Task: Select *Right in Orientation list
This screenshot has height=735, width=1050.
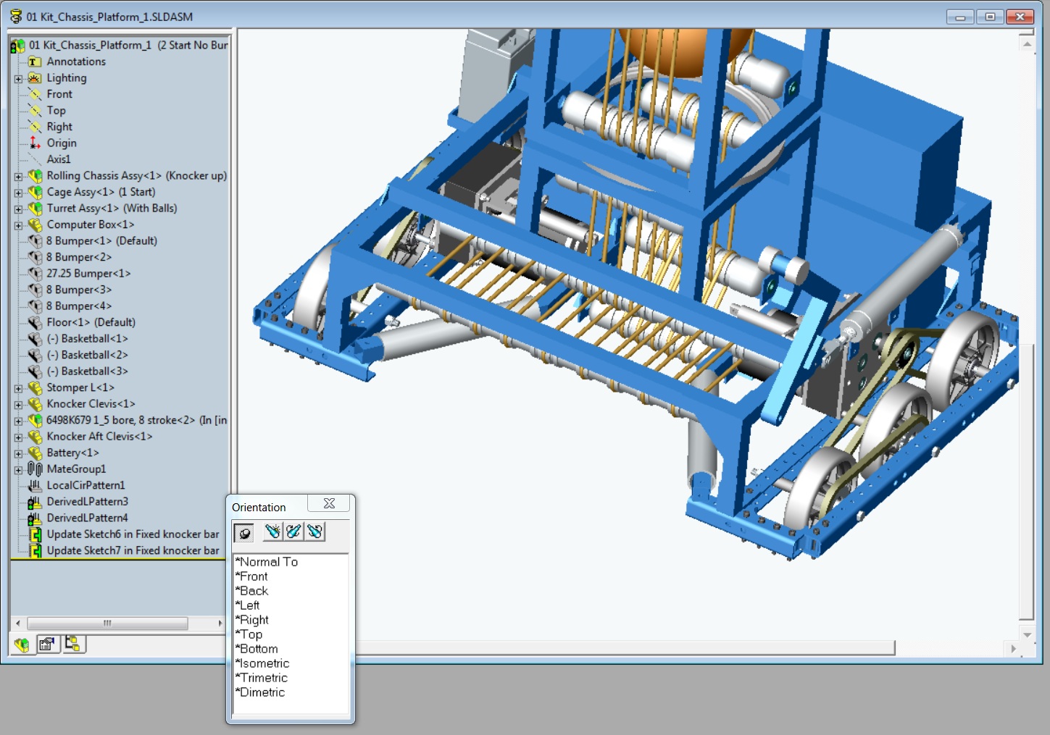Action: pos(251,620)
